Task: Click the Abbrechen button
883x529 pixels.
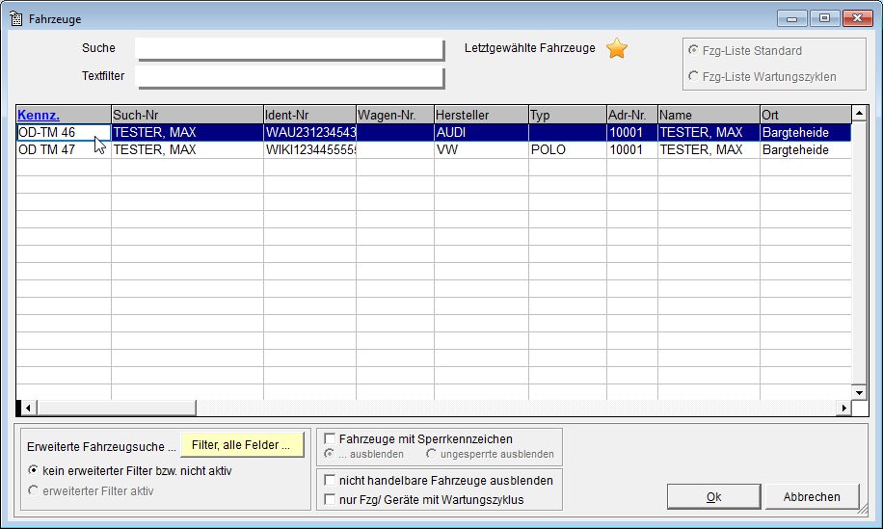Action: [812, 497]
